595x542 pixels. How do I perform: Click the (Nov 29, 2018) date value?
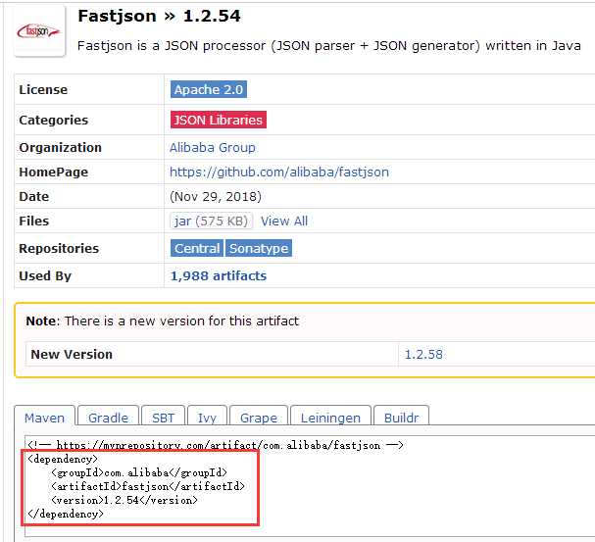216,196
